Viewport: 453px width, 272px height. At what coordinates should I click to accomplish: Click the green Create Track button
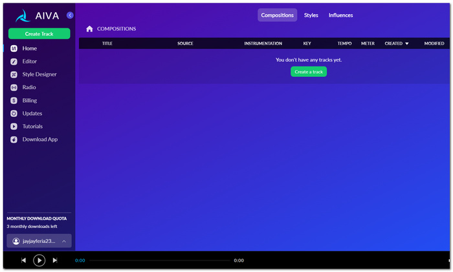[39, 34]
